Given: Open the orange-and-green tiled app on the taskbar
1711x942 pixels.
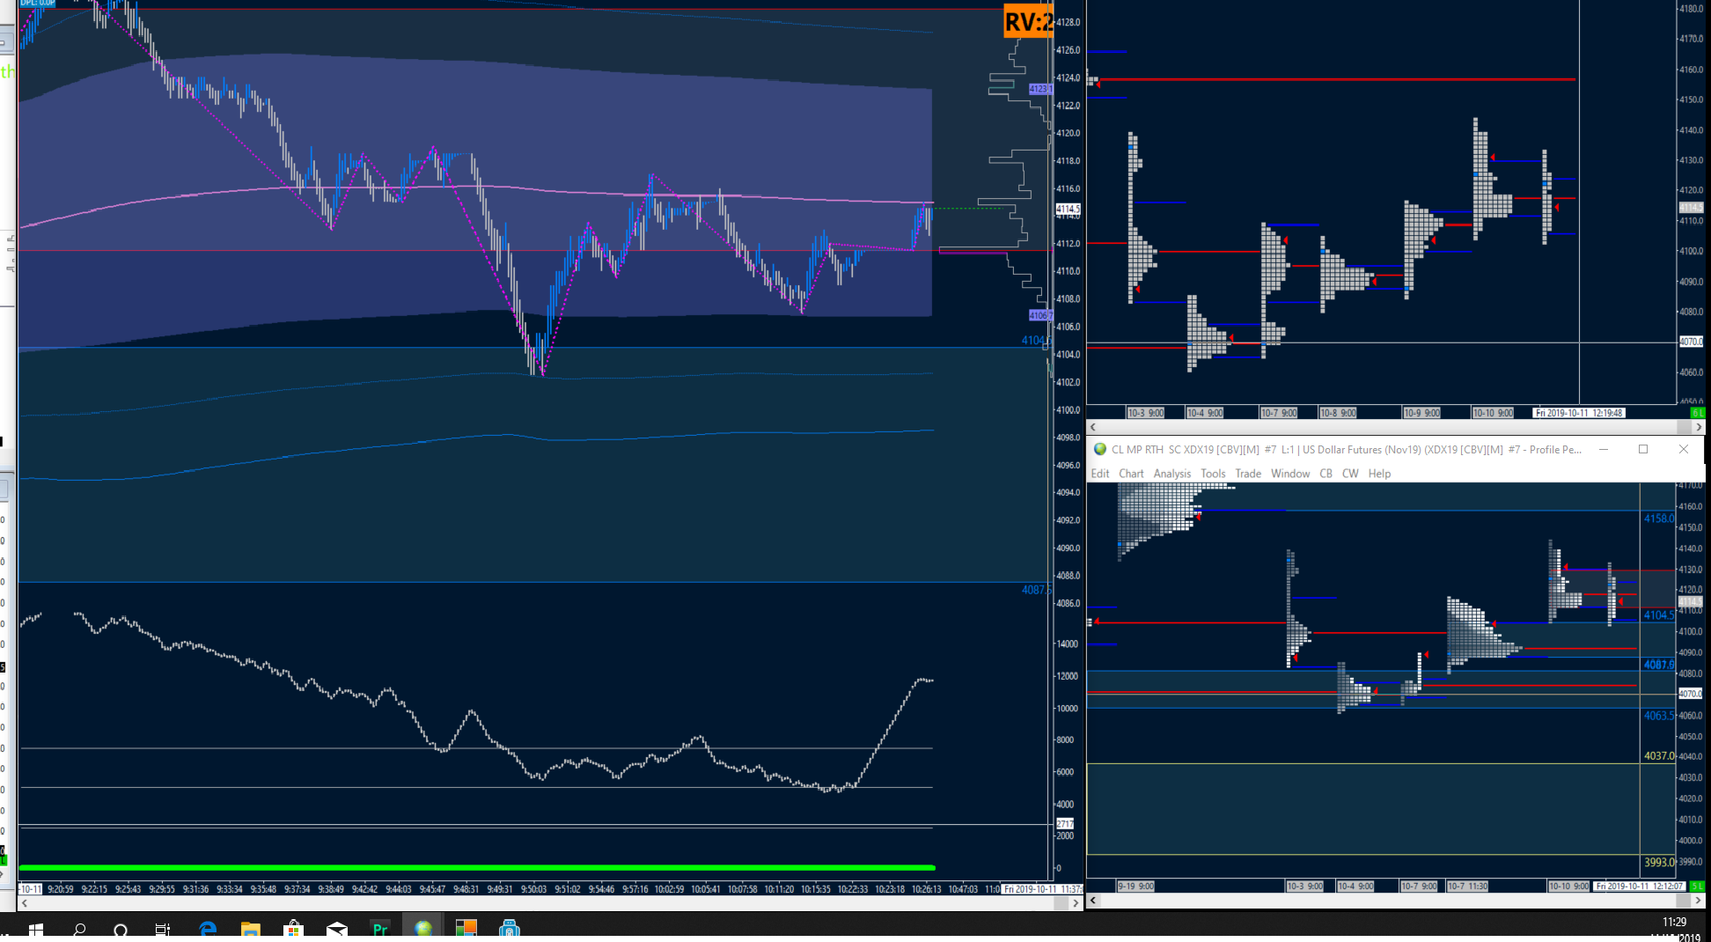Looking at the screenshot, I should 466,929.
